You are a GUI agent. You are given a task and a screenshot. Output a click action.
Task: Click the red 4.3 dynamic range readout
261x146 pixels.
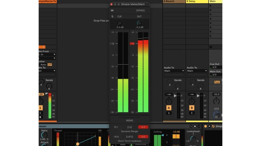click(x=143, y=127)
